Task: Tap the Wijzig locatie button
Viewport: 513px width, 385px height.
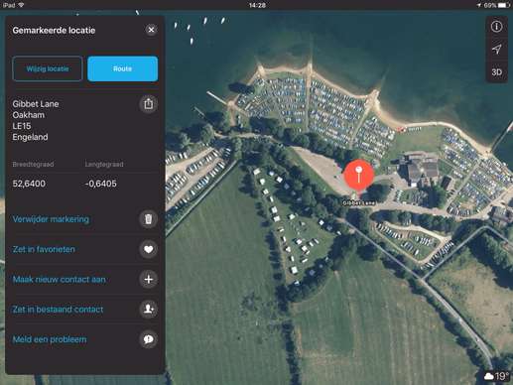Action: pos(48,68)
